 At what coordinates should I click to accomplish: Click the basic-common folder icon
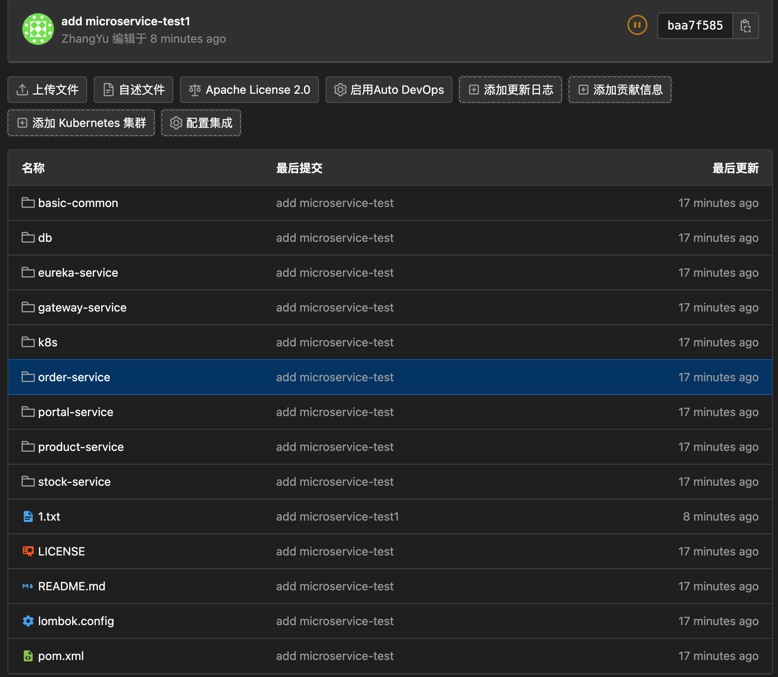(x=28, y=203)
